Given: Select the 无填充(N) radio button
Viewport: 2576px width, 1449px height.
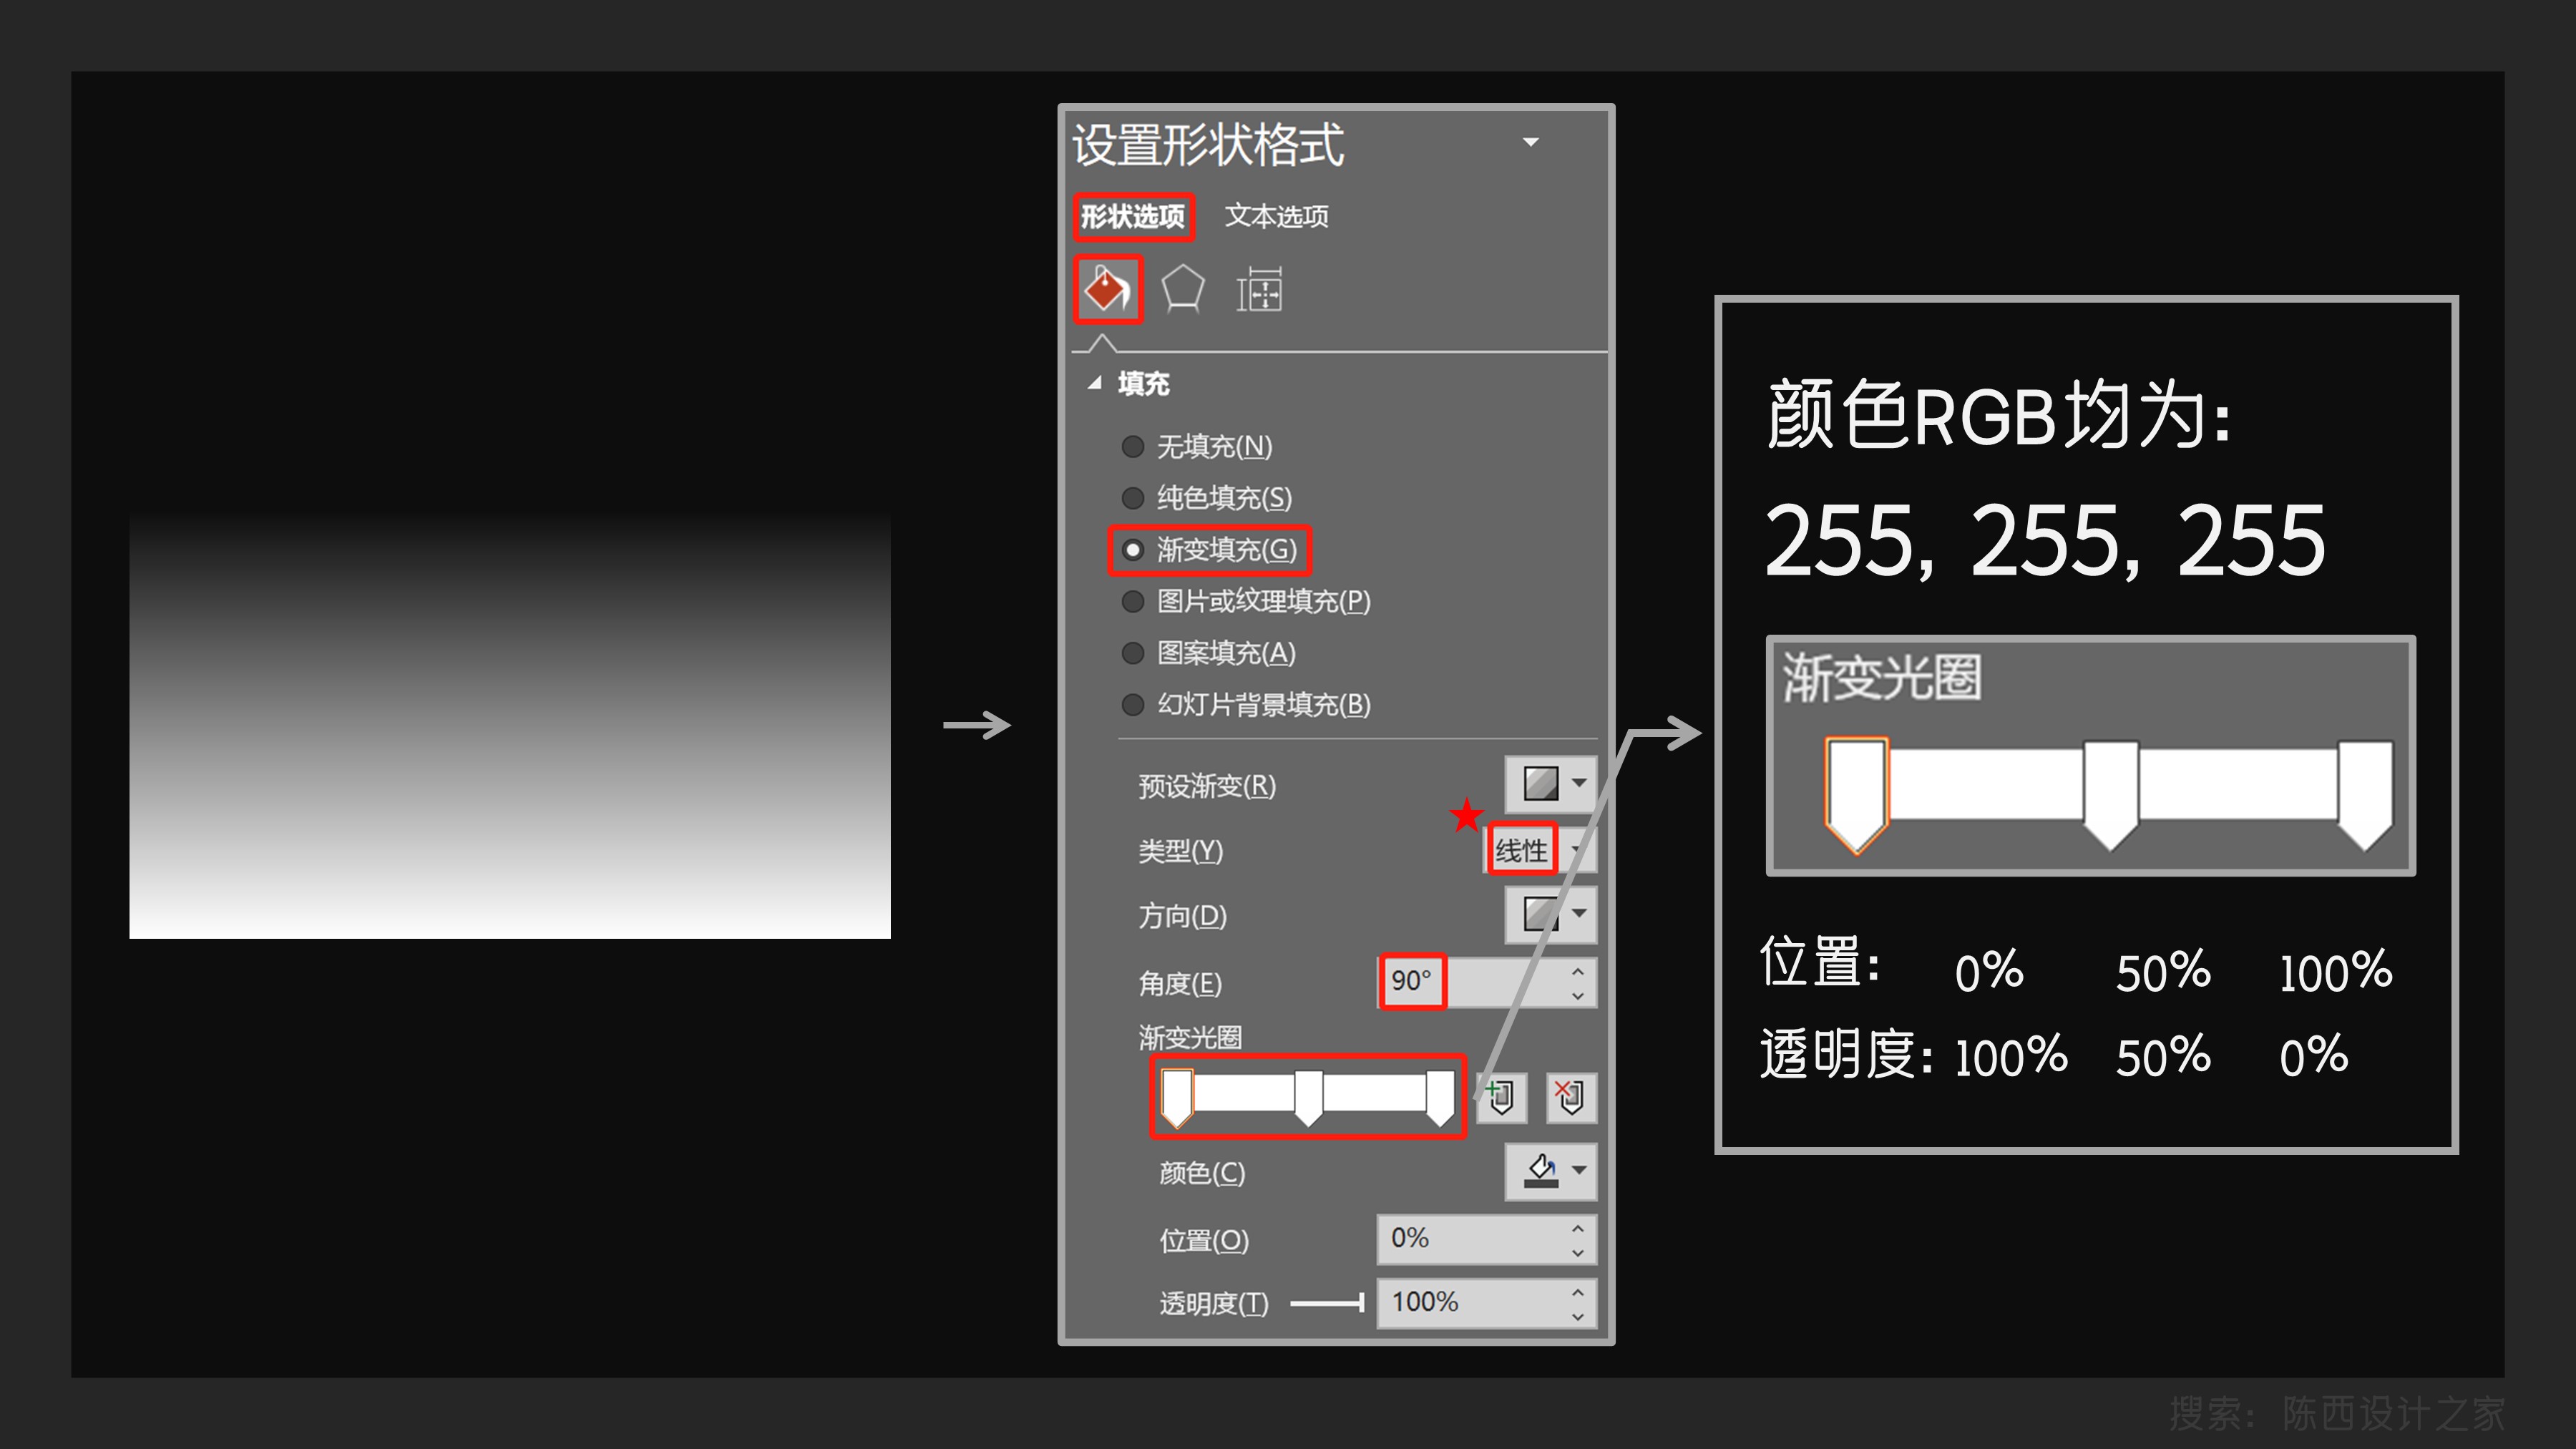Looking at the screenshot, I should [1132, 446].
